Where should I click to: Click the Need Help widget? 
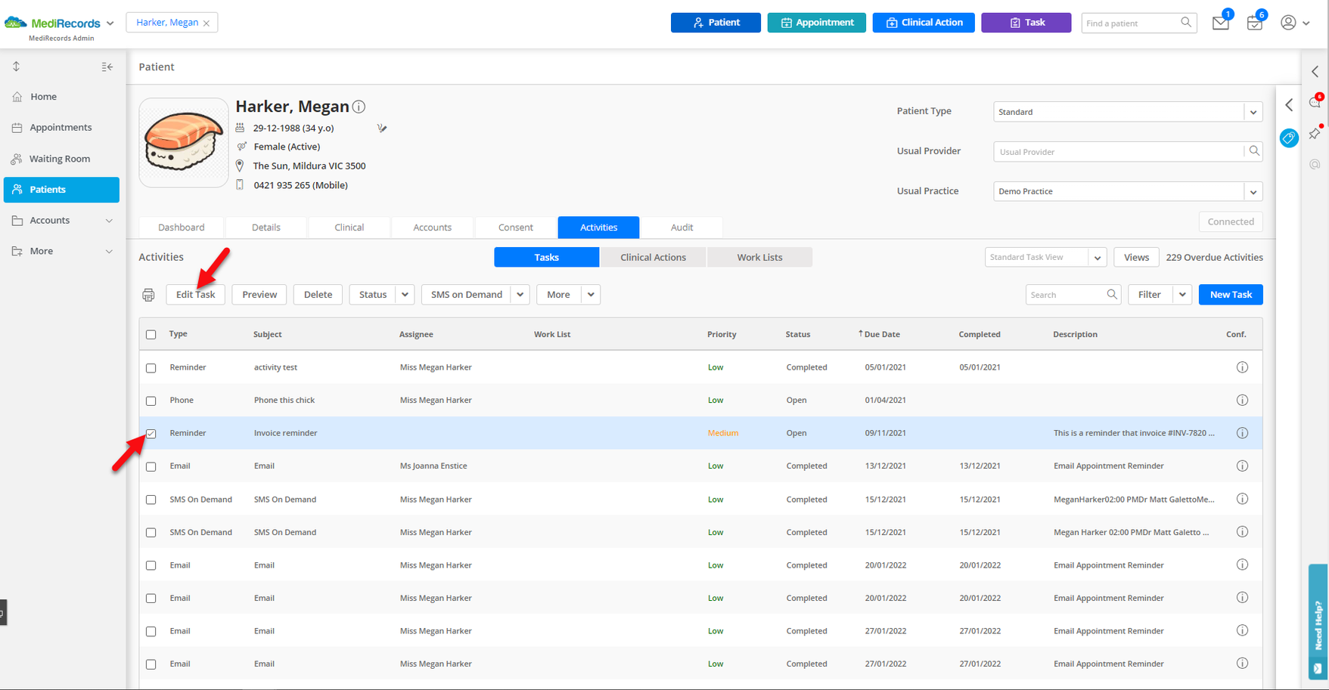pyautogui.click(x=1318, y=622)
